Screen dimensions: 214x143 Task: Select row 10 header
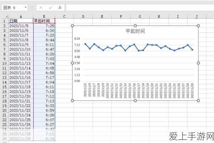click(4, 64)
